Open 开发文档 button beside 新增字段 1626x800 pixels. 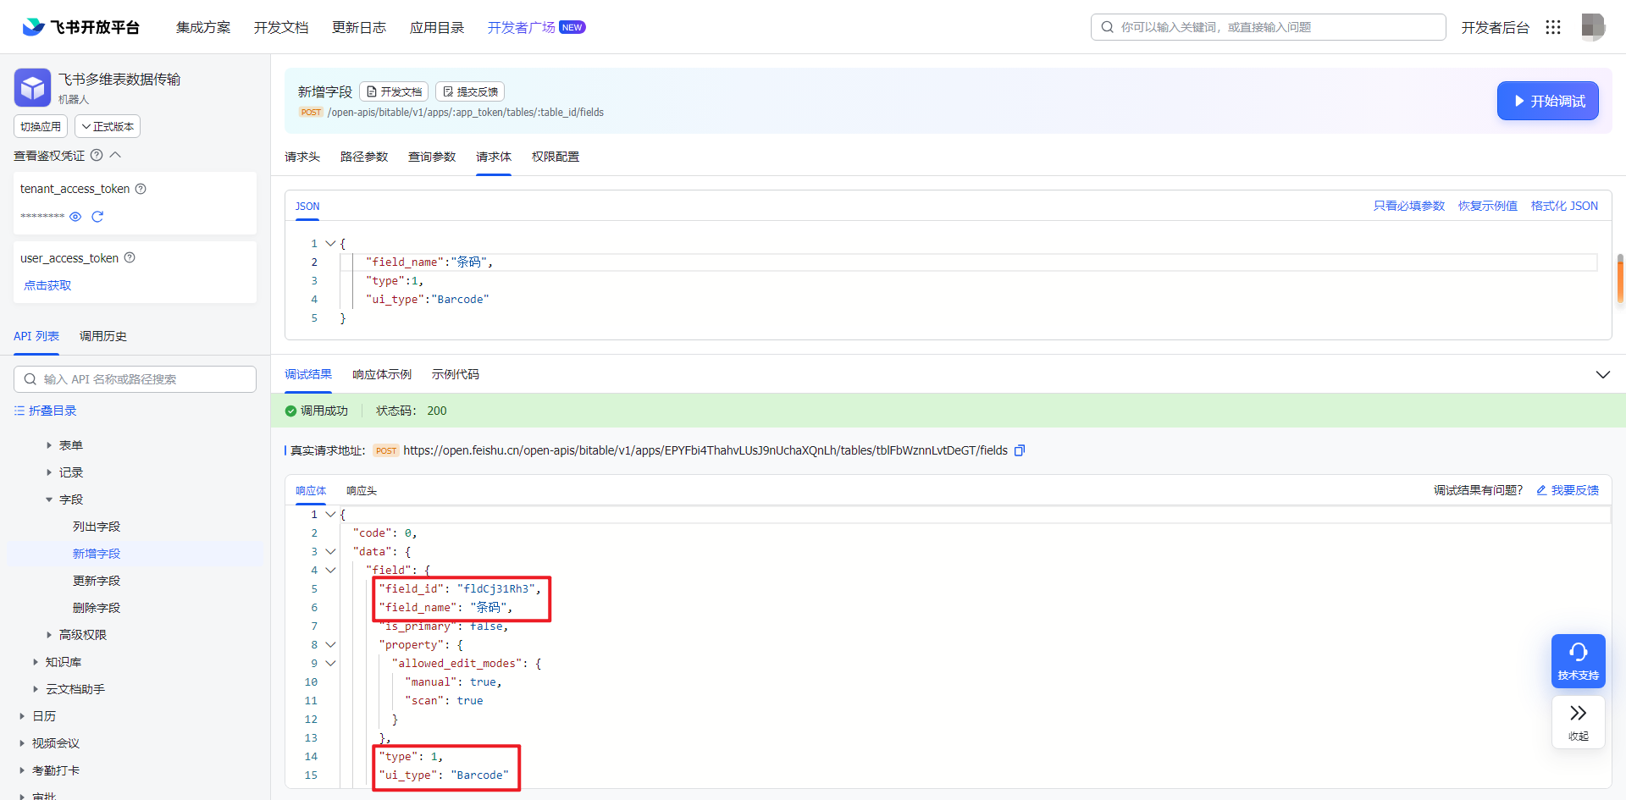tap(394, 91)
